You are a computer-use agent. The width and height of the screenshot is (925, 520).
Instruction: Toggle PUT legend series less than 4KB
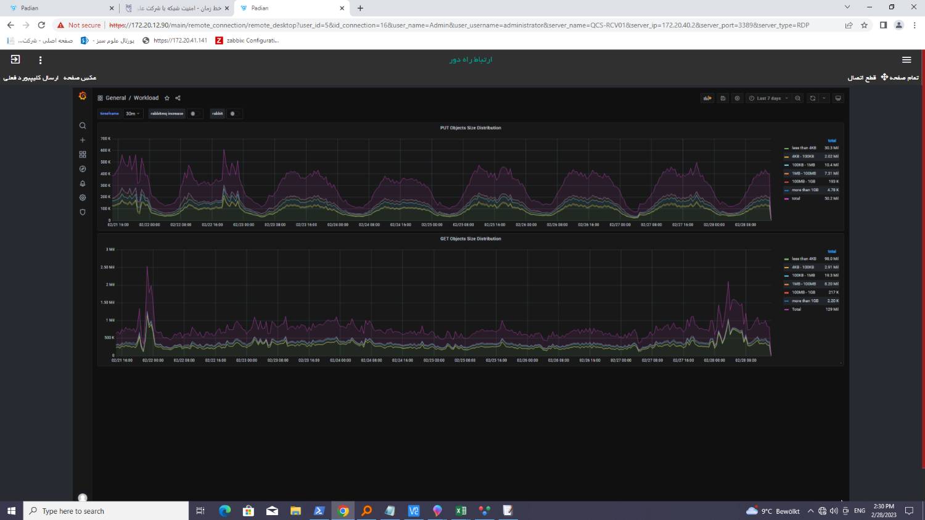804,148
